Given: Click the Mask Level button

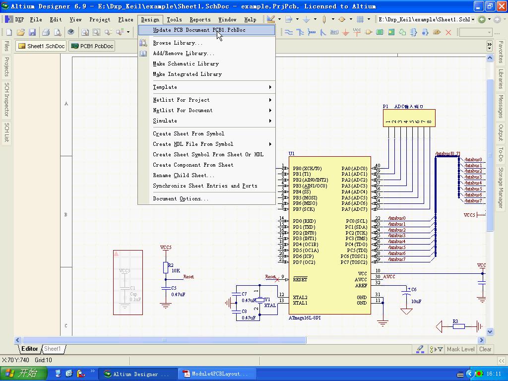Looking at the screenshot, I should [x=460, y=349].
